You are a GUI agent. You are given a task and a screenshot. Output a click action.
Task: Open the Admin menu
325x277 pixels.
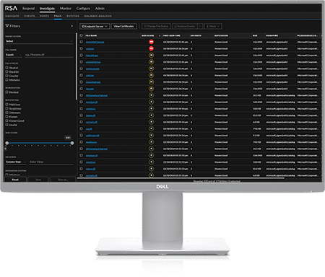click(100, 9)
